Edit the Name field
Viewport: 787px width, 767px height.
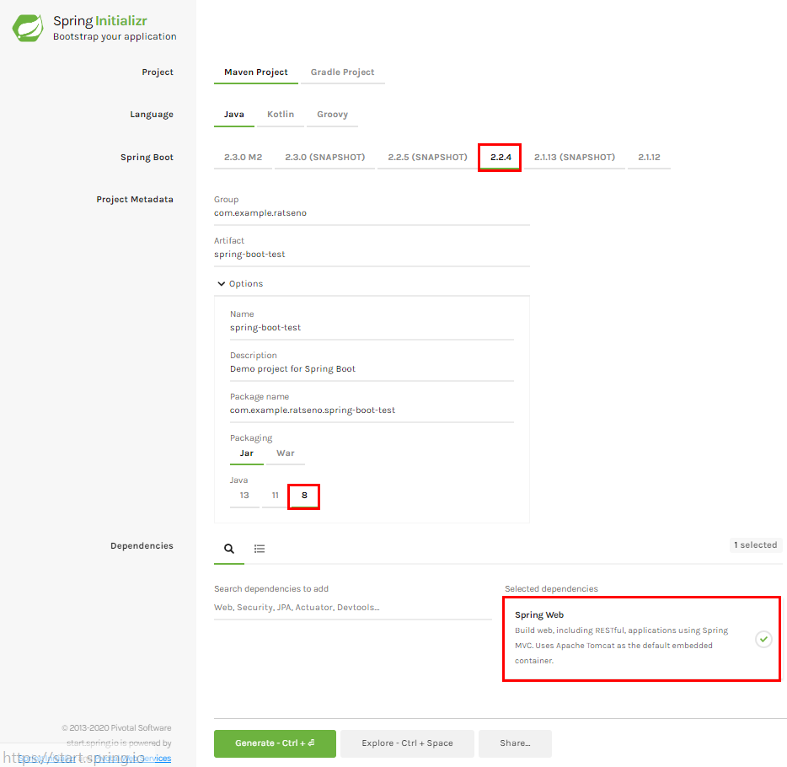(372, 328)
